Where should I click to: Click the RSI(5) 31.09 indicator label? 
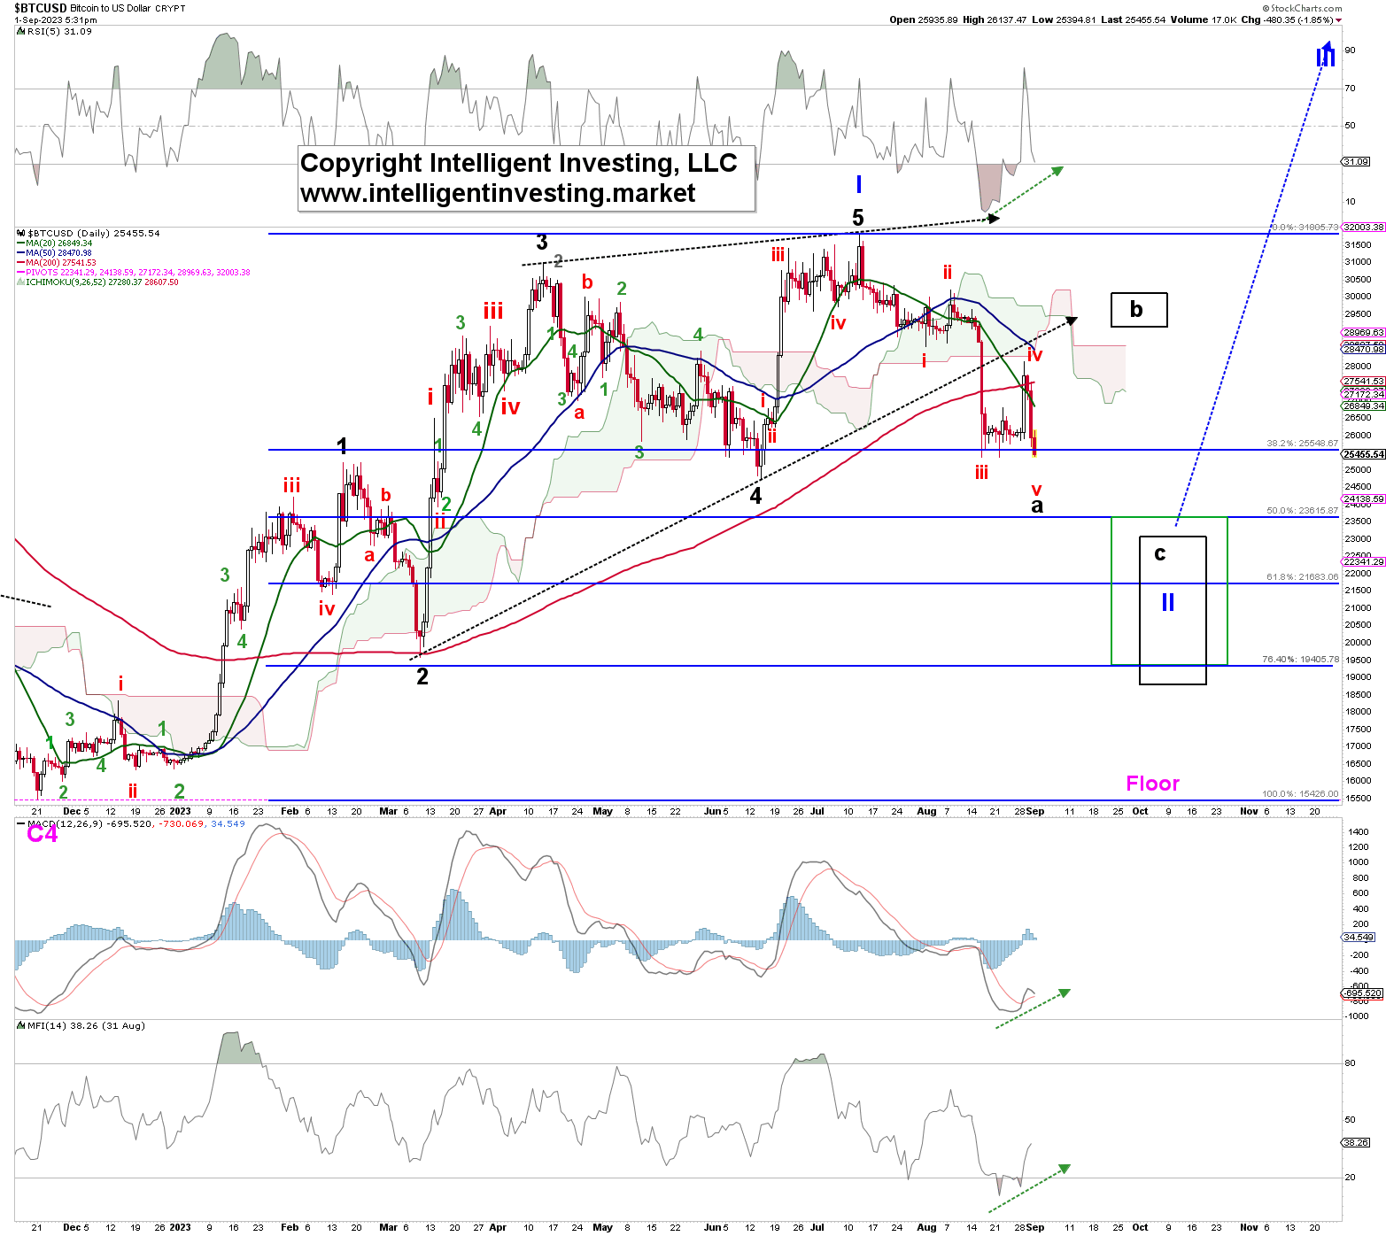point(59,31)
